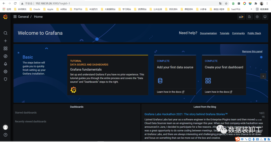The image size is (271, 142).
Task: Open the Grafana logo home menu
Action: pos(5,17)
